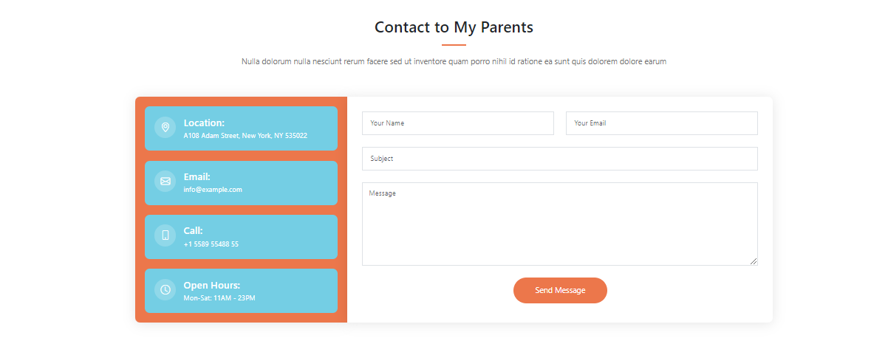The width and height of the screenshot is (888, 341).
Task: Click the open hours clock icon
Action: pos(165,290)
